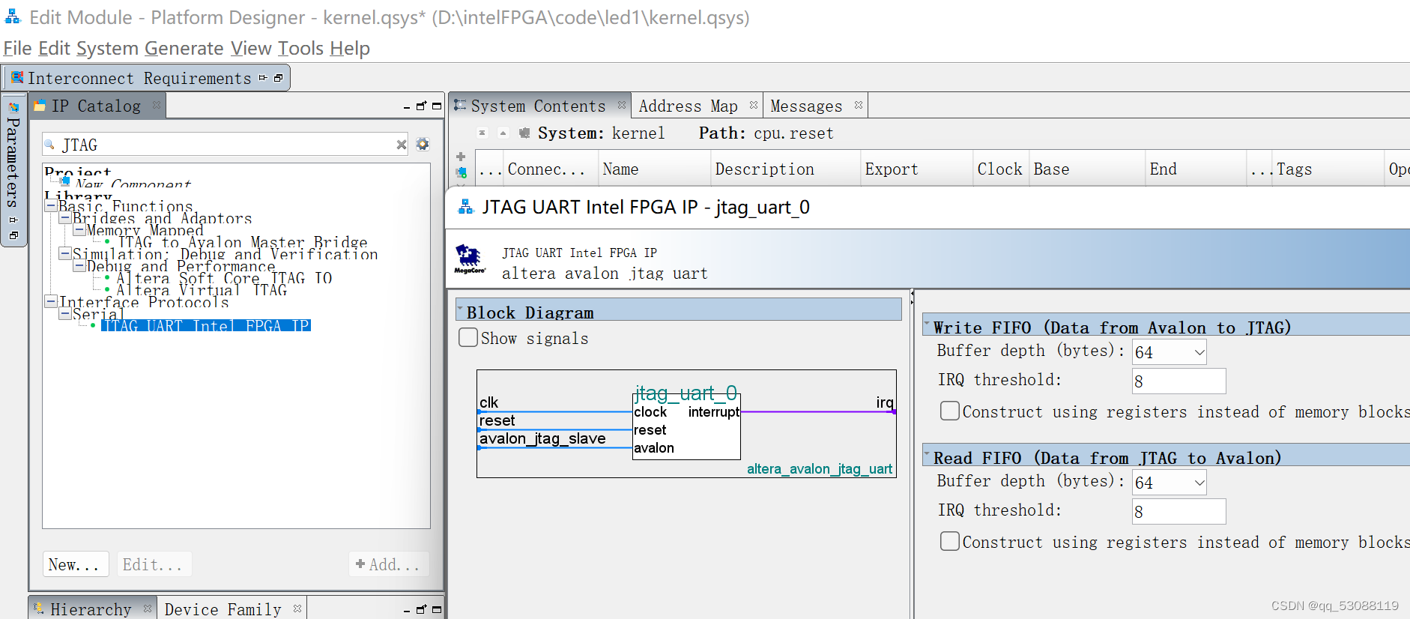Click the jtag_uart_0 dialog title icon
This screenshot has height=619, width=1410.
[x=466, y=207]
